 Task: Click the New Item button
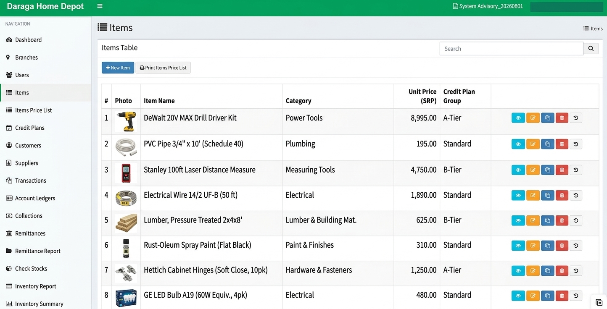tap(118, 68)
